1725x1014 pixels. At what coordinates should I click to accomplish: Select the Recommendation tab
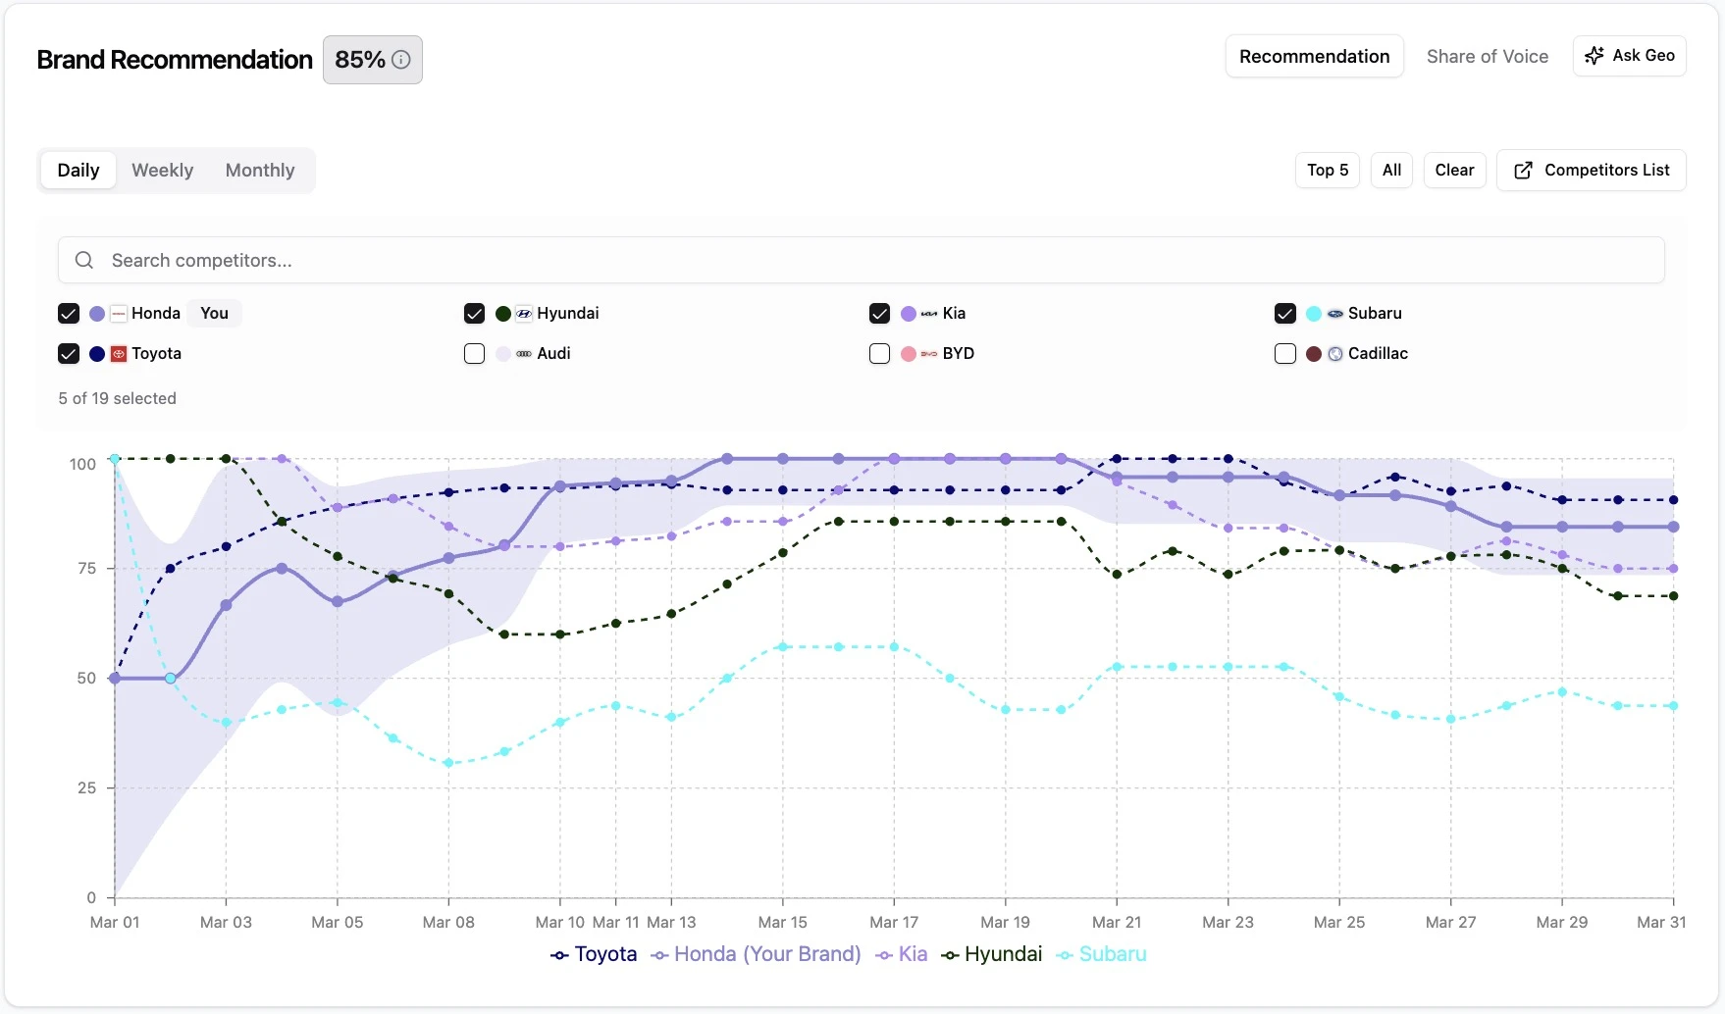1315,57
